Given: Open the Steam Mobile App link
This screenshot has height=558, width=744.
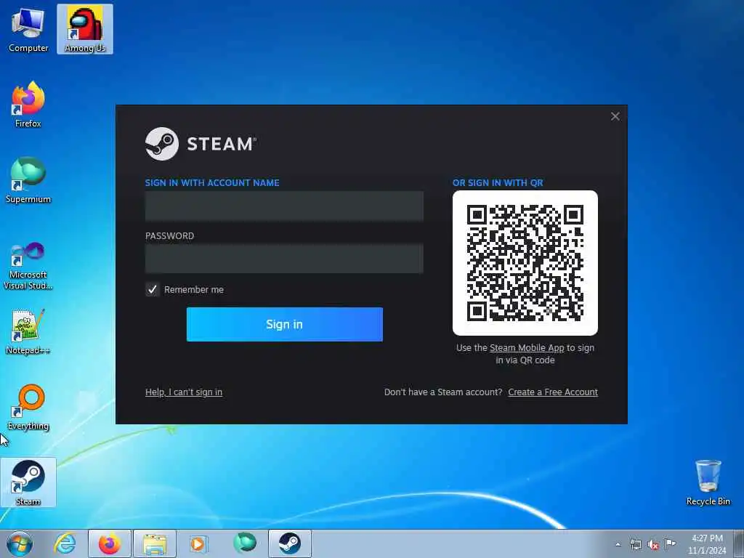Looking at the screenshot, I should (x=527, y=348).
